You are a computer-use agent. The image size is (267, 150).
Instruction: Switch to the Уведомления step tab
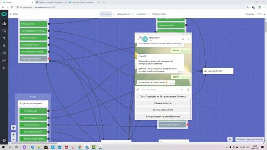tap(123, 14)
